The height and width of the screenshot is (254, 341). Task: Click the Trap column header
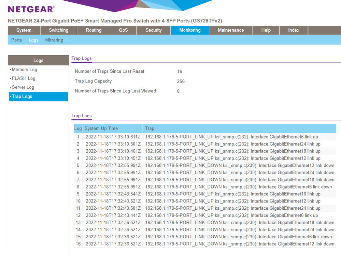150,129
